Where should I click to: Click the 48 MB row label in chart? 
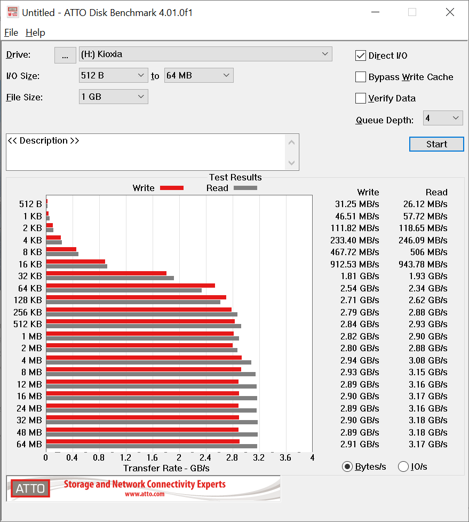pos(29,432)
